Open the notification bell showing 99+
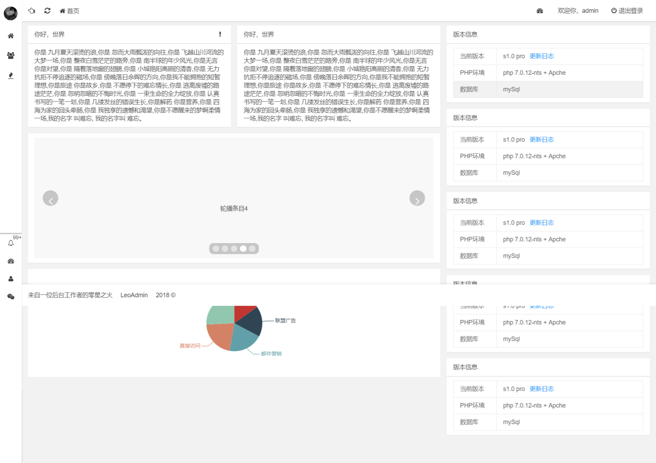This screenshot has width=656, height=463. (x=11, y=242)
